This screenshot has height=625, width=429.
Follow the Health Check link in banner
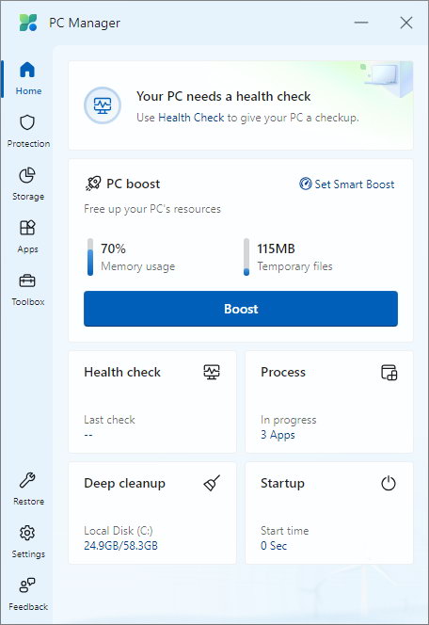(x=191, y=118)
